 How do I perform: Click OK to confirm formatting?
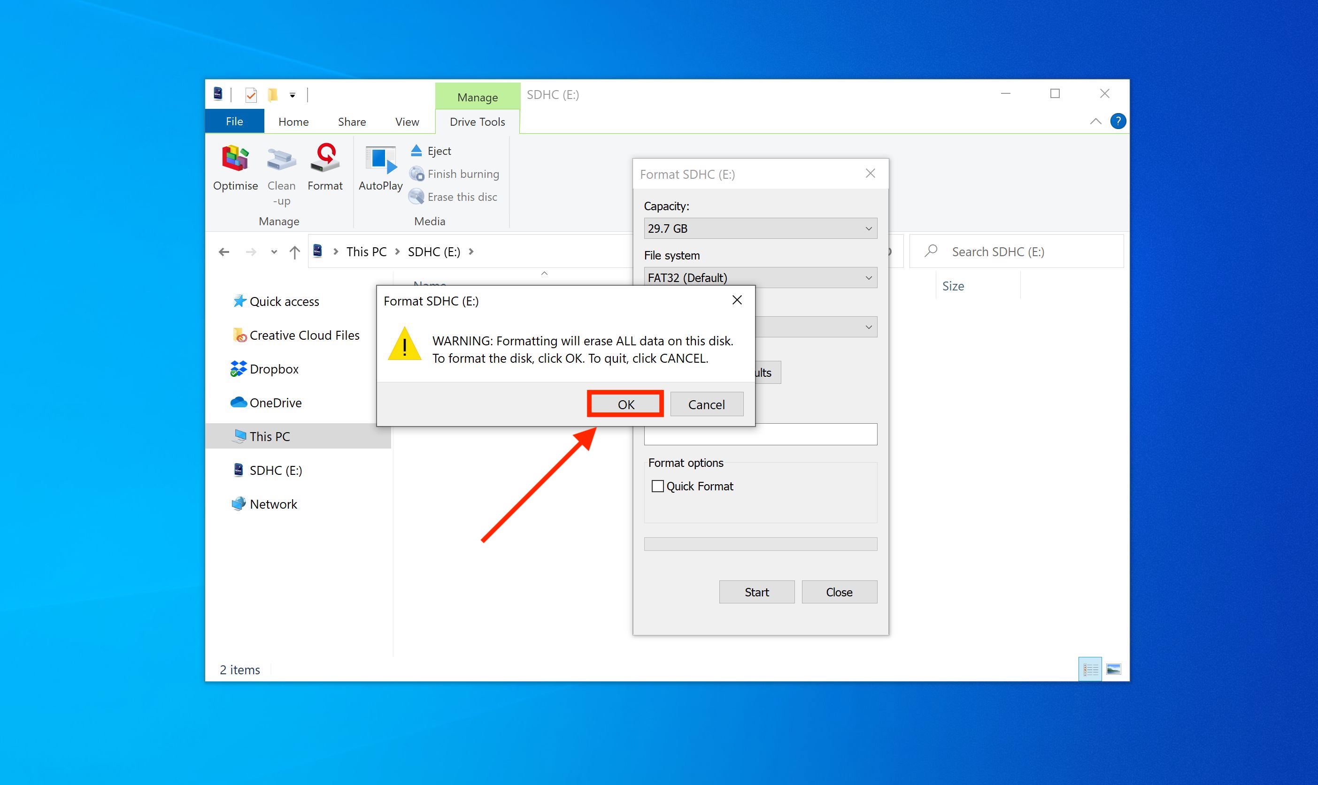click(625, 404)
